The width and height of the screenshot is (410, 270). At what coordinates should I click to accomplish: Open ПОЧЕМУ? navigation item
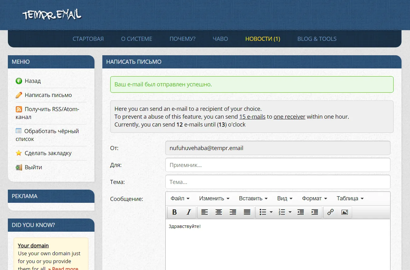183,39
